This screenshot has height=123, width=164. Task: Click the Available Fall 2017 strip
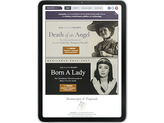pyautogui.click(x=69, y=61)
